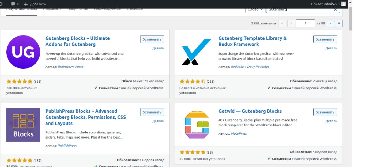Click 40 000+ активных установок text
The width and height of the screenshot is (392, 167).
(x=202, y=159)
